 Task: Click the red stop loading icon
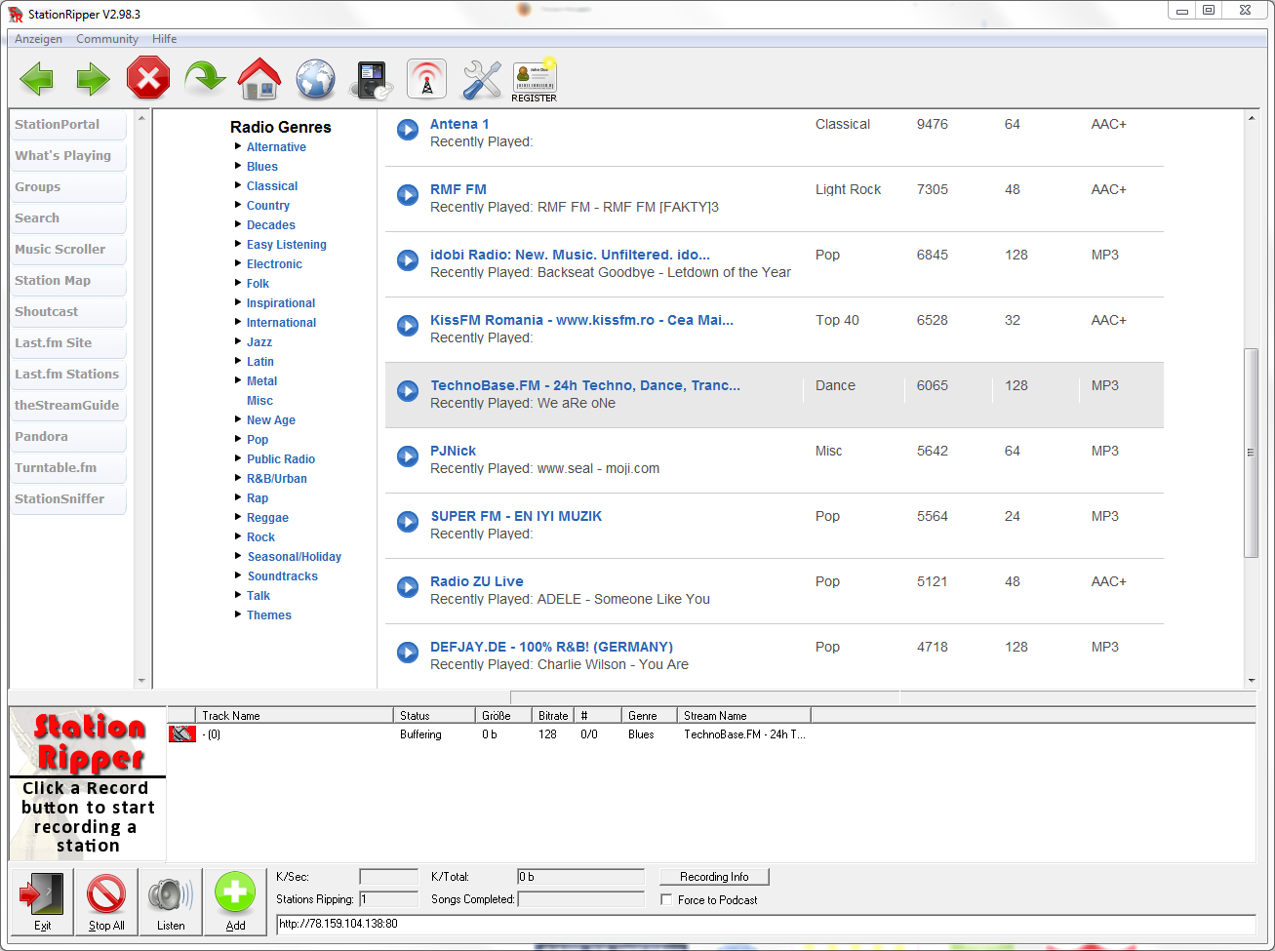148,79
